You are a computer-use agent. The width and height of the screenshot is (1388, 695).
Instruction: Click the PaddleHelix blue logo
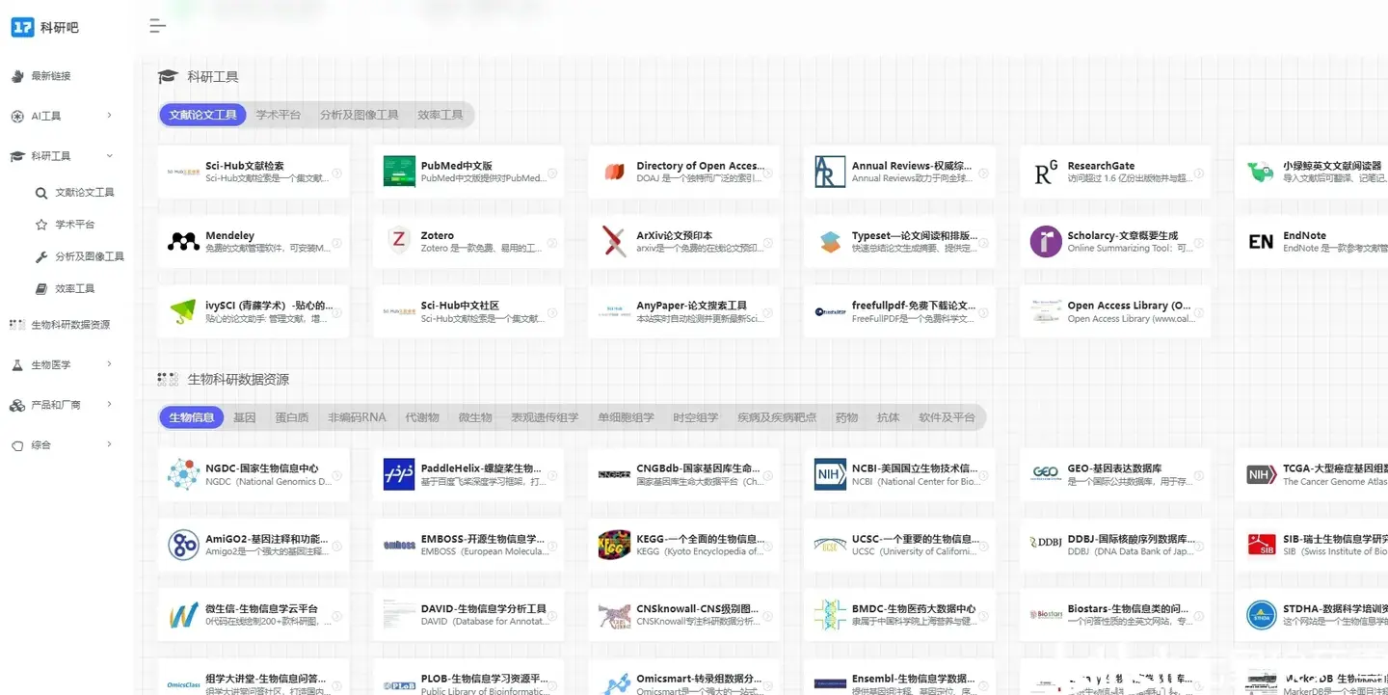399,474
